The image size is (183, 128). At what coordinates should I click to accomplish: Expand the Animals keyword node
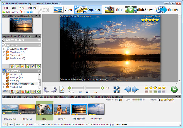point(4,74)
